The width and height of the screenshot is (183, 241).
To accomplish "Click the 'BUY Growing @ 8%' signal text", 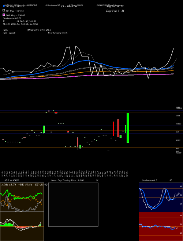I will coord(57,33).
